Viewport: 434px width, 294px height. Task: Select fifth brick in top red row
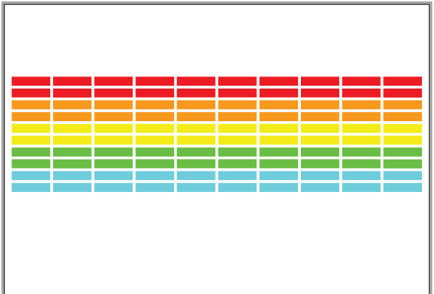point(196,81)
